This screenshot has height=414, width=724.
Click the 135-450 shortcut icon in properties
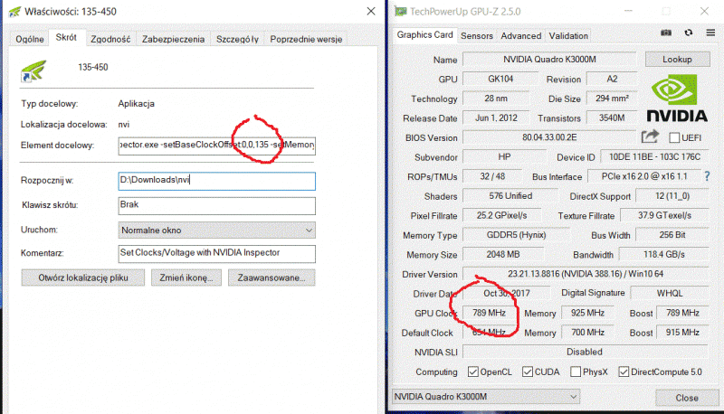(33, 71)
